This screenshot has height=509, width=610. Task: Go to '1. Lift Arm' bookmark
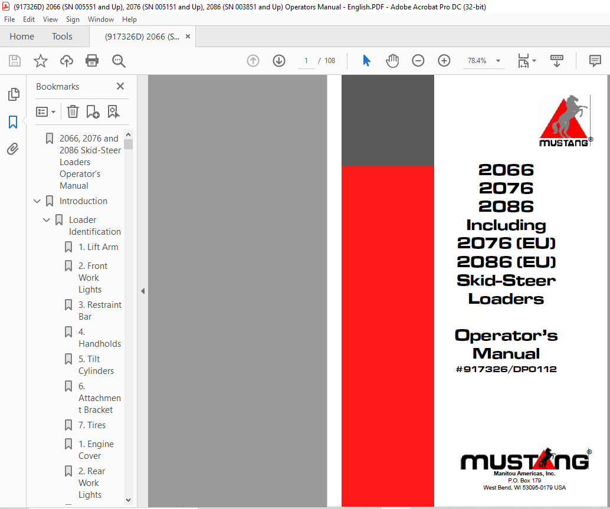click(x=99, y=247)
